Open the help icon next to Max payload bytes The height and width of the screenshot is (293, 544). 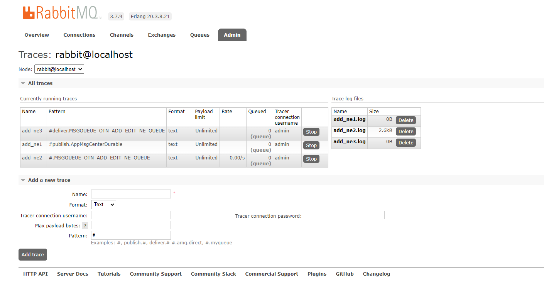85,226
